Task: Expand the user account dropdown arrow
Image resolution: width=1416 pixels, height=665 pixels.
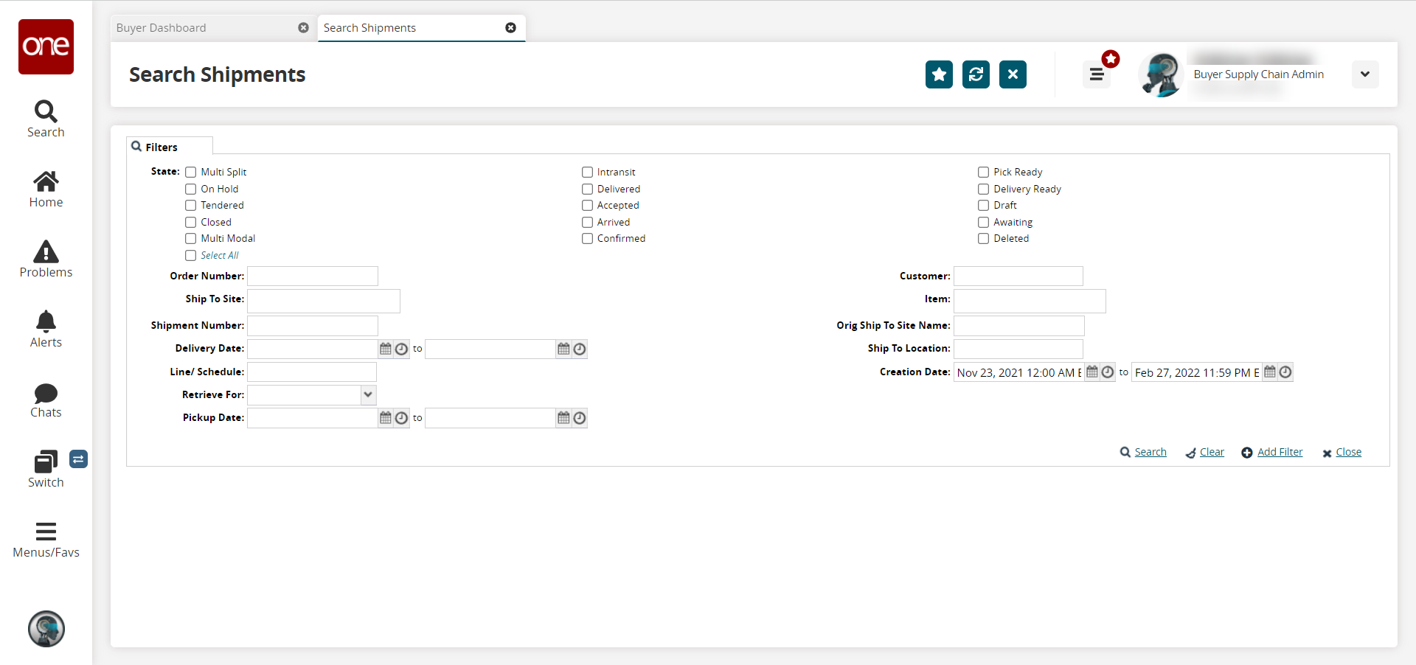Action: [x=1365, y=74]
